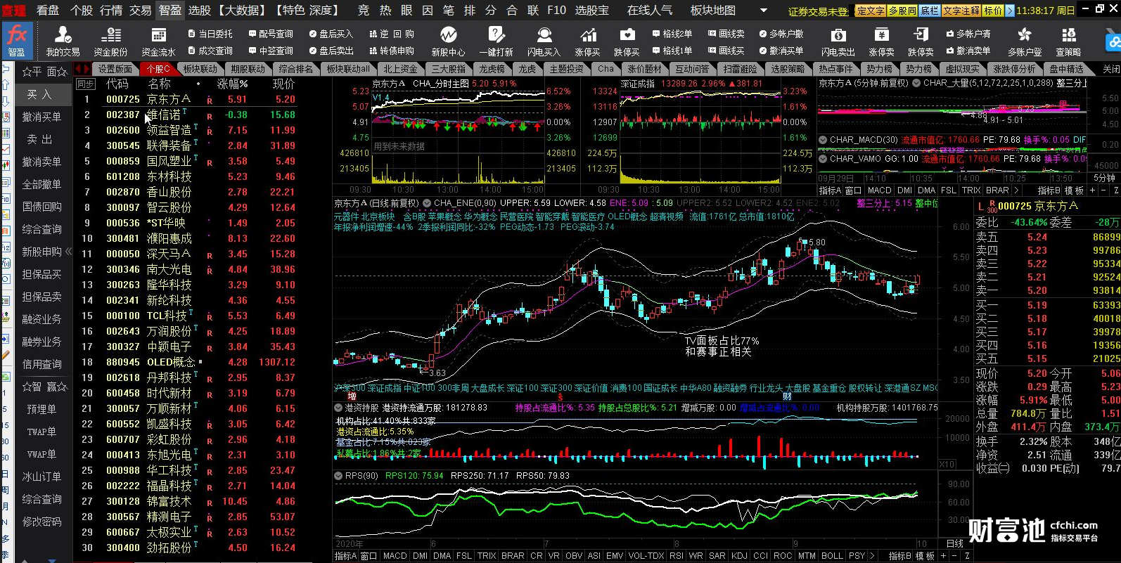The height and width of the screenshot is (563, 1121).
Task: Open the 选股宝 menu item
Action: click(592, 10)
